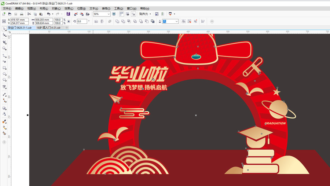Open the application launcher dropdown arrow
The width and height of the screenshot is (330, 186).
pos(175,14)
